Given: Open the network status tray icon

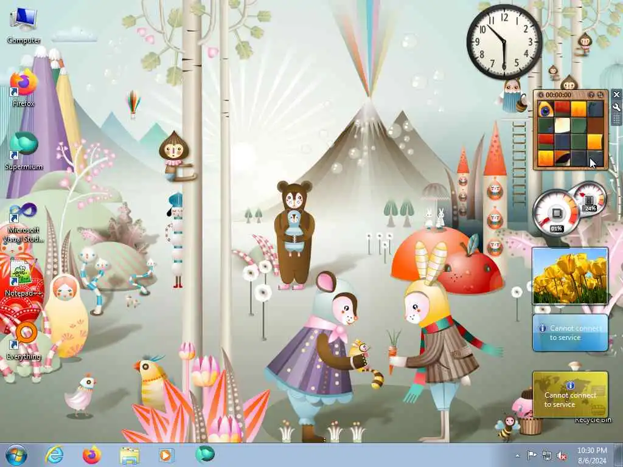Looking at the screenshot, I should (547, 456).
